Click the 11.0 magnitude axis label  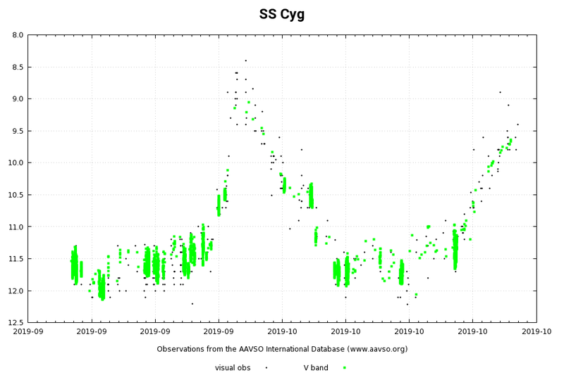click(16, 227)
